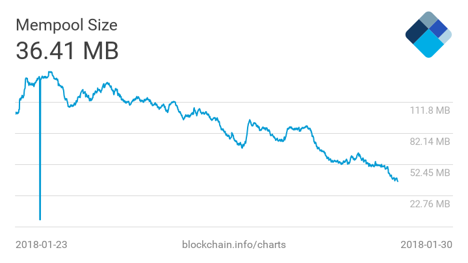Click the 36.41 MB current value

(67, 51)
